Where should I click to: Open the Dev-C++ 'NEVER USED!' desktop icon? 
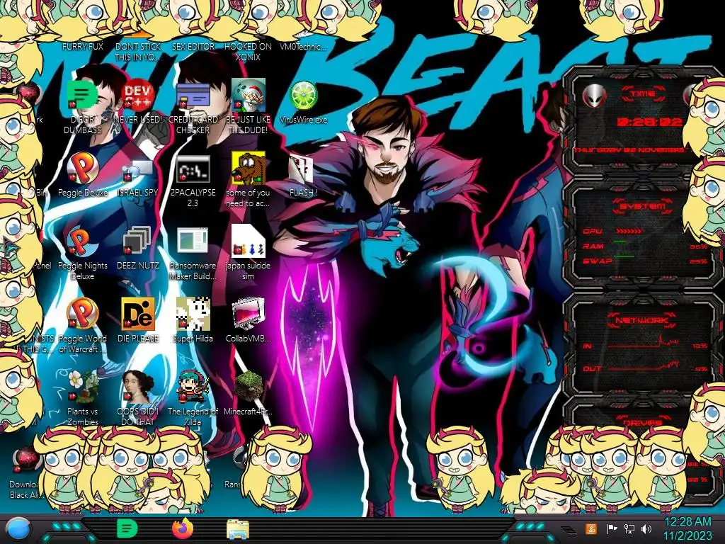pyautogui.click(x=138, y=96)
